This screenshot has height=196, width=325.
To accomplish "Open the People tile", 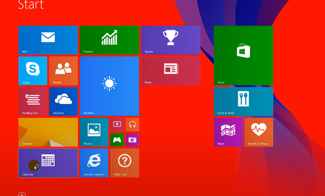I will tap(63, 71).
